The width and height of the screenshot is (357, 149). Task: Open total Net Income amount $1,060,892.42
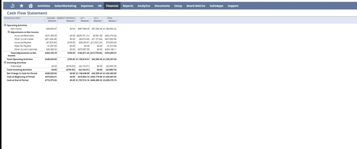point(110,29)
